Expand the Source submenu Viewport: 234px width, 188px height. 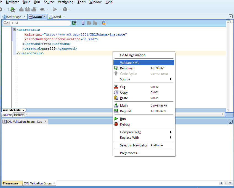coord(144,79)
